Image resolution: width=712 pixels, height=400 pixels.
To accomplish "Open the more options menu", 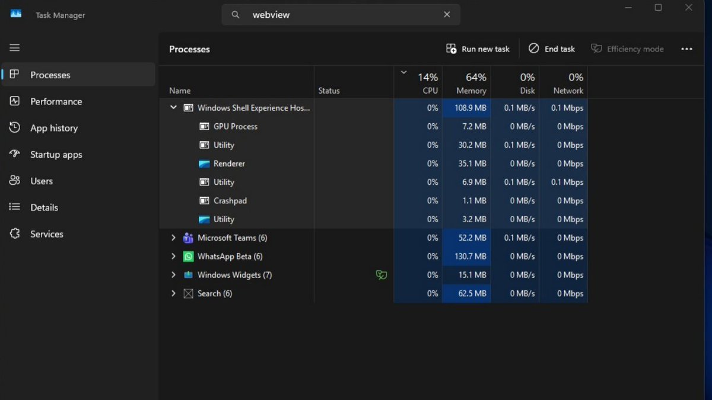I will (686, 49).
